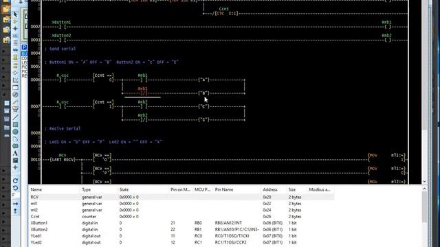Select the [Ccnt == 1] compare on rung 0007
440x247 pixels.
103,104
